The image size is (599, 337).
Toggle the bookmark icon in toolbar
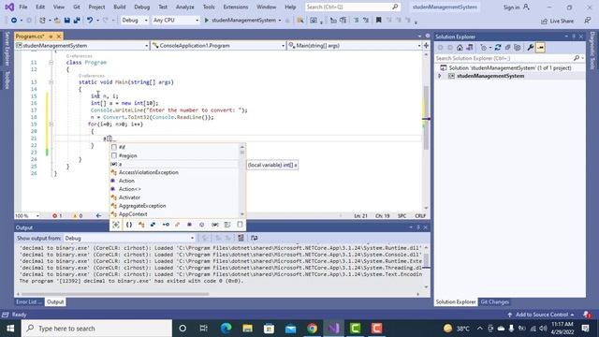pos(378,21)
